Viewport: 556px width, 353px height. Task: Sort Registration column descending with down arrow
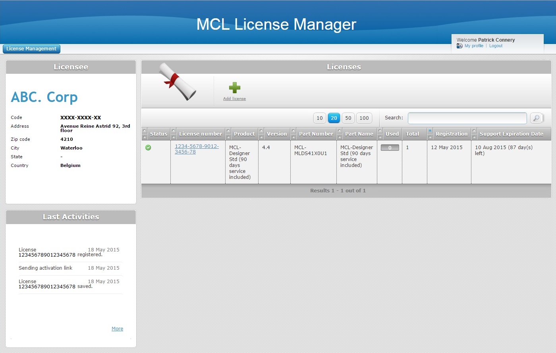[x=430, y=137]
